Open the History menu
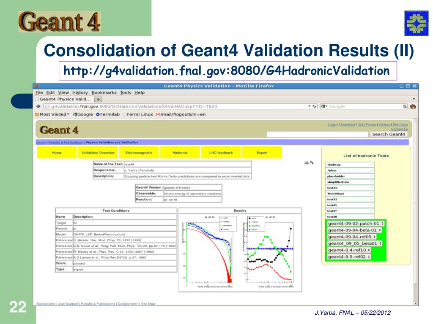This screenshot has height=324, width=433. coord(80,92)
